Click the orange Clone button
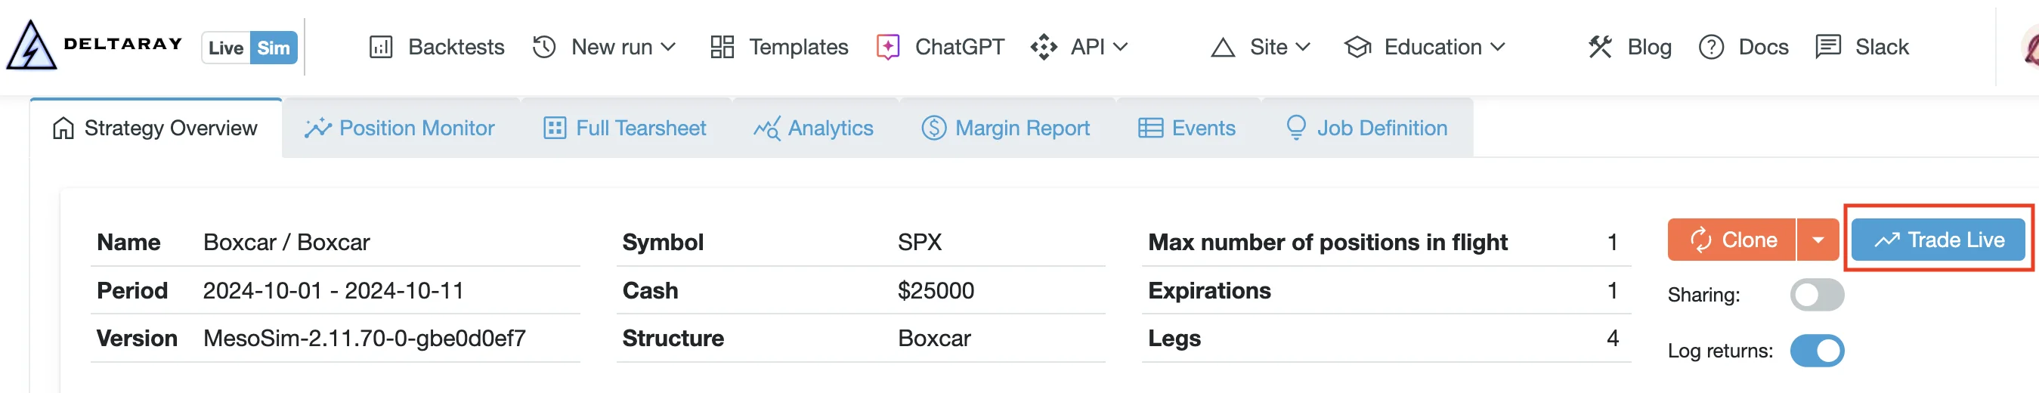 coord(1732,240)
